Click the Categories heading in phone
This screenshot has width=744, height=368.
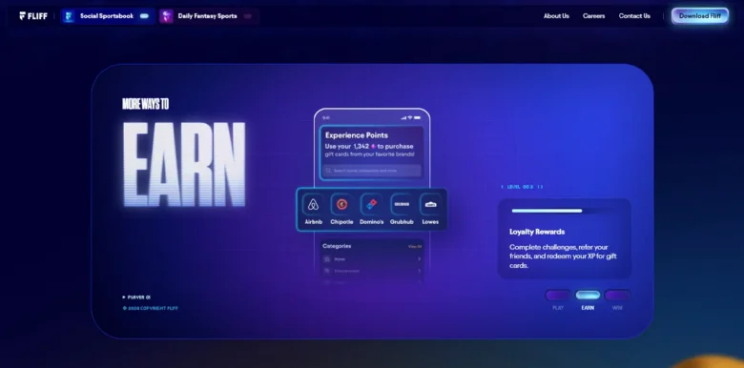pos(337,246)
